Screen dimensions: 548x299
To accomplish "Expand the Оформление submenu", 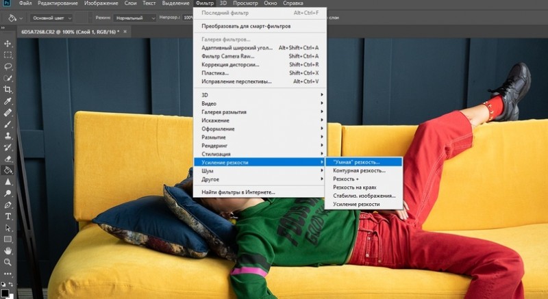I will tap(260, 129).
